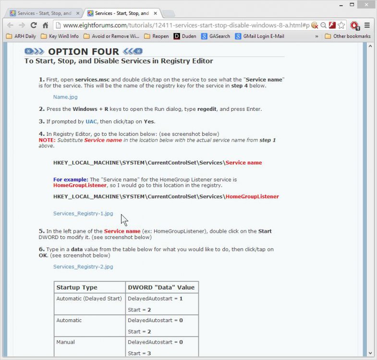Reload the current page
This screenshot has width=377, height=360.
[x=34, y=25]
